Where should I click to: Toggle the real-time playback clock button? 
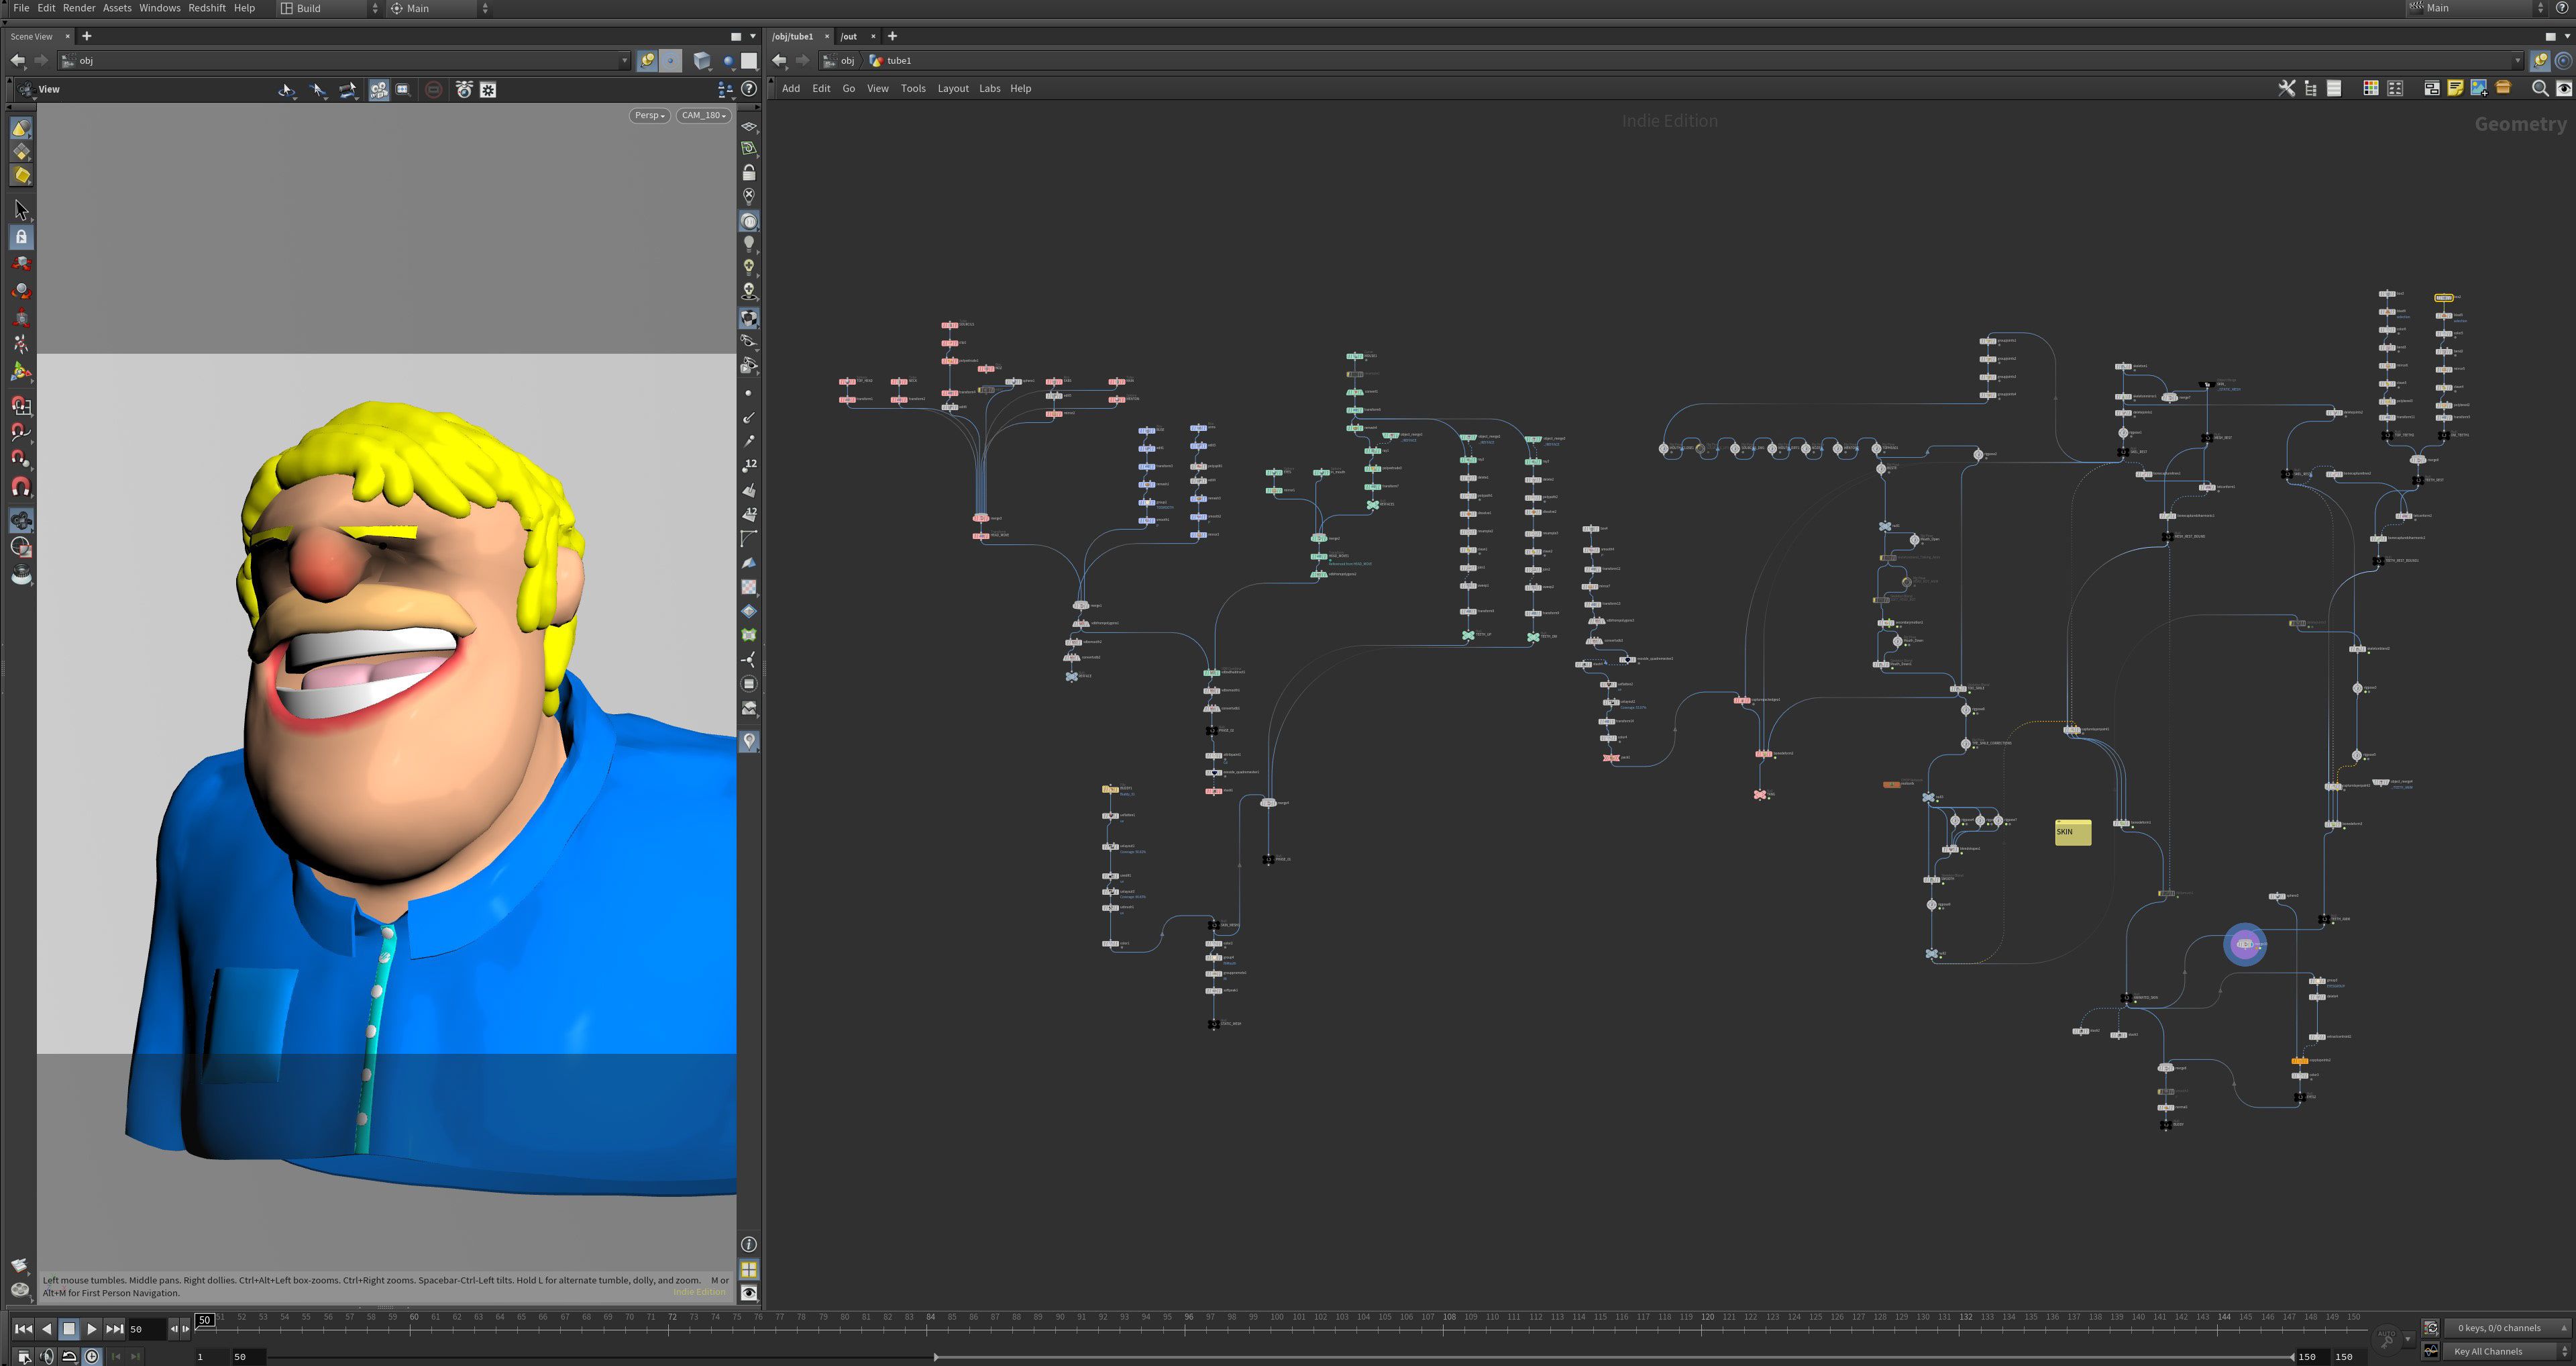92,1356
